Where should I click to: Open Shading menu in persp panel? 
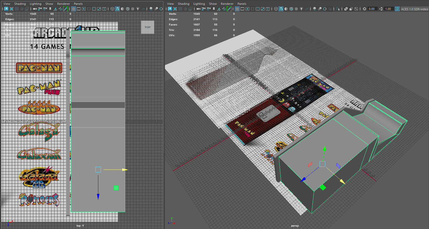(183, 4)
